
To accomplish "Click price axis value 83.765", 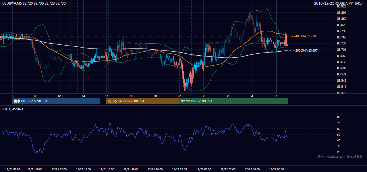I will 342,37.
